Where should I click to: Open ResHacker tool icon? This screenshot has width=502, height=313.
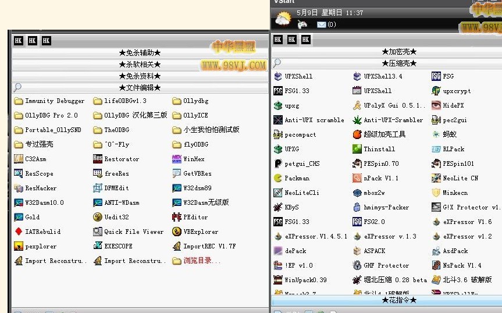pos(19,188)
